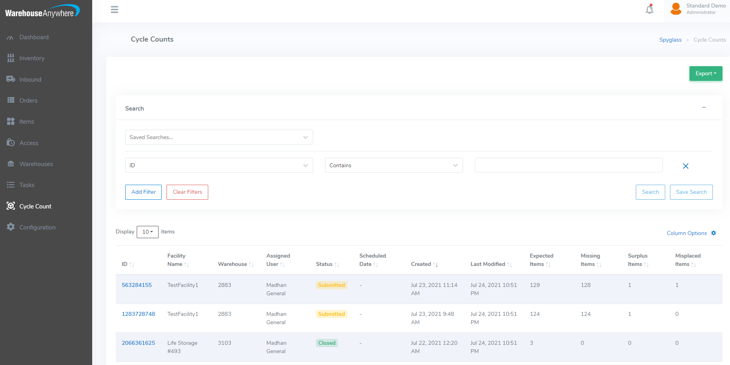Sort by ID column arrows
This screenshot has width=730, height=365.
pyautogui.click(x=132, y=265)
